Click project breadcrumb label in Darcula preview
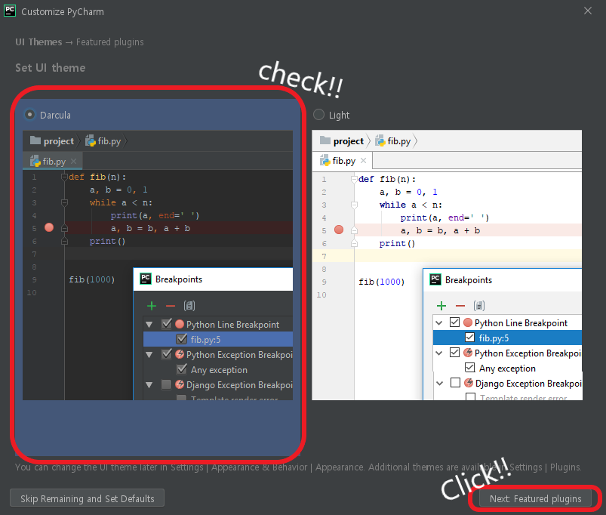Screen dimensions: 606x515 pos(58,141)
